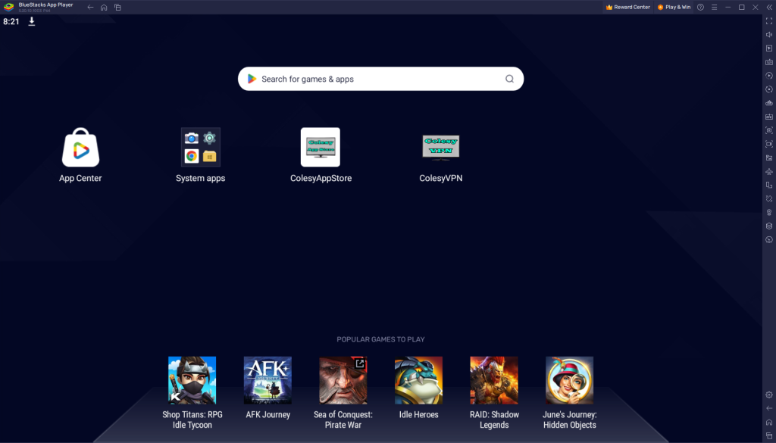Toggle eco mode gauge sidebar icon

pyautogui.click(x=769, y=240)
